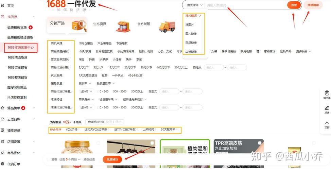The width and height of the screenshot is (331, 170).
Task: Tick the checkbox on the 植物温和 product card
Action: pos(206,143)
